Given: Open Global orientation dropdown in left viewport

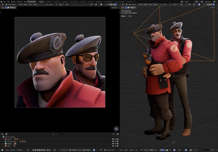Looking at the screenshot, I should pos(50,4).
